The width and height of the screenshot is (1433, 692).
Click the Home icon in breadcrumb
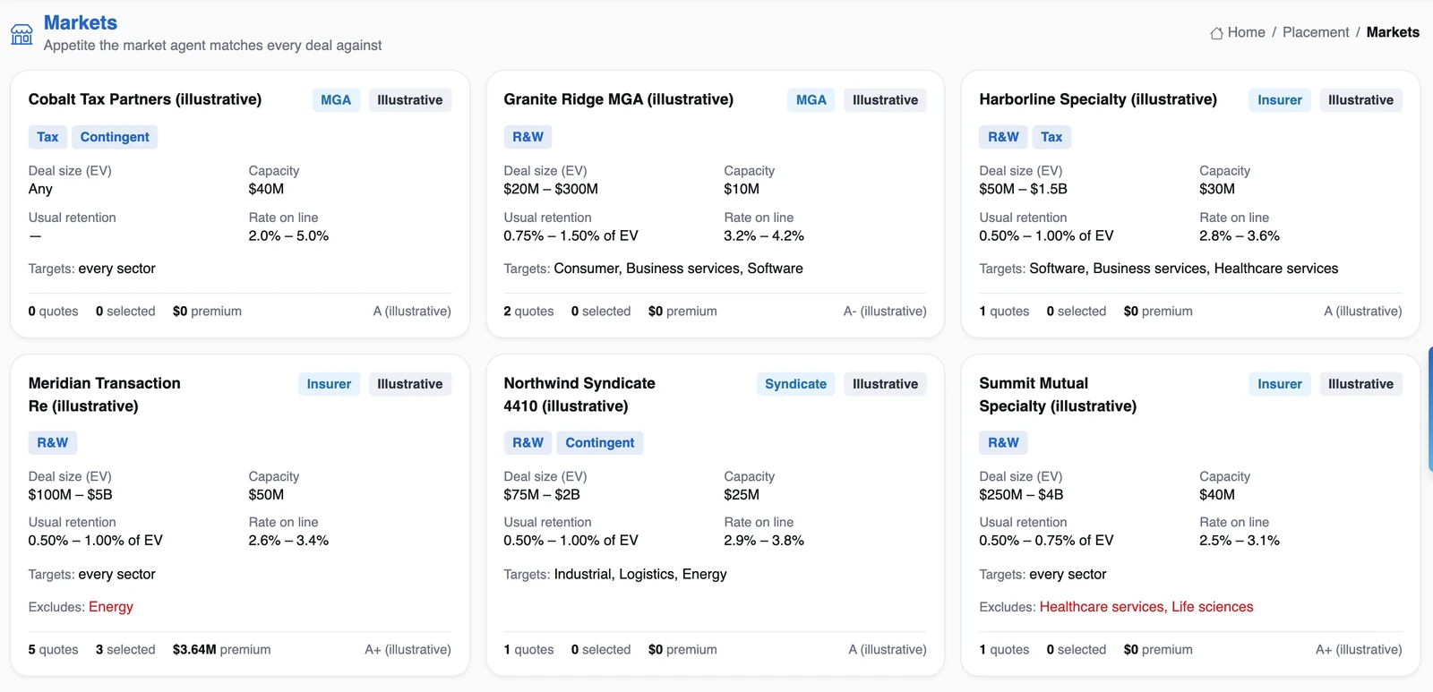click(x=1216, y=33)
